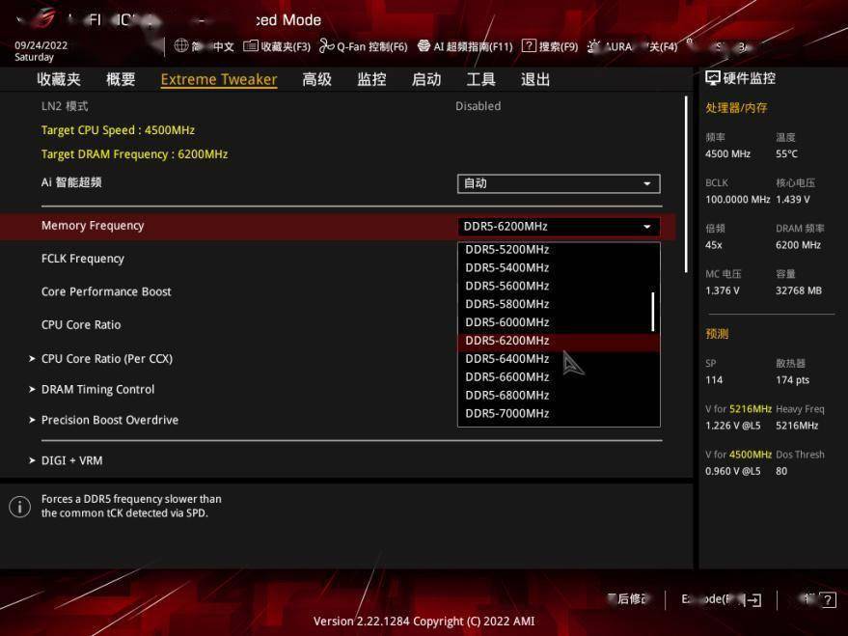The image size is (848, 636).
Task: Click the 硬件监控 monitor icon
Action: click(713, 78)
